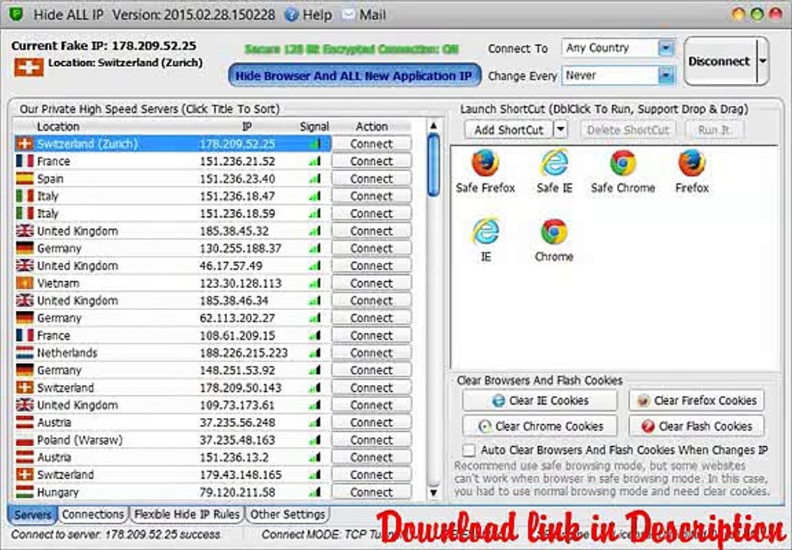This screenshot has height=550, width=792.
Task: Click the Netherlands flag icon in list
Action: click(x=24, y=353)
